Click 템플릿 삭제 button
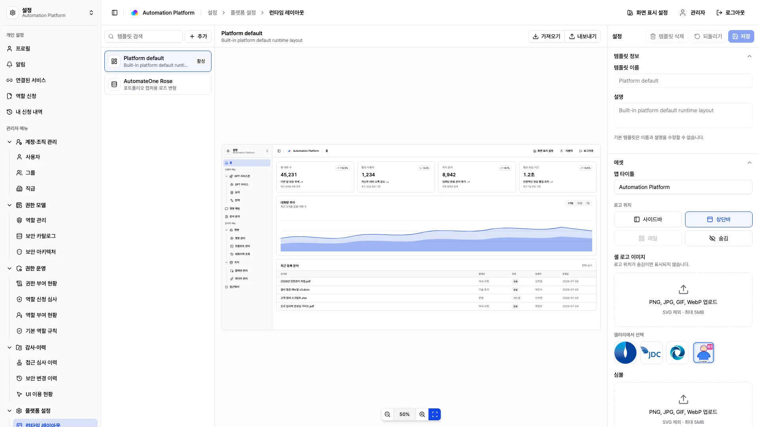This screenshot has width=759, height=427. 667,36
